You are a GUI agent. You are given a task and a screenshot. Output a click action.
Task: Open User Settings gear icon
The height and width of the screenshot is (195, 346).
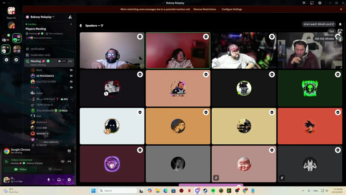pyautogui.click(x=69, y=180)
